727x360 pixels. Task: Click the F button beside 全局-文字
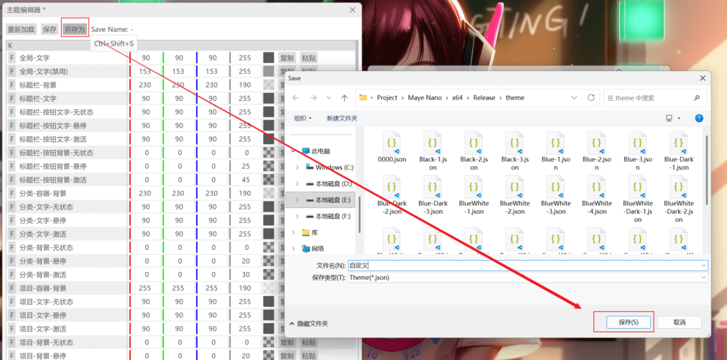point(11,58)
